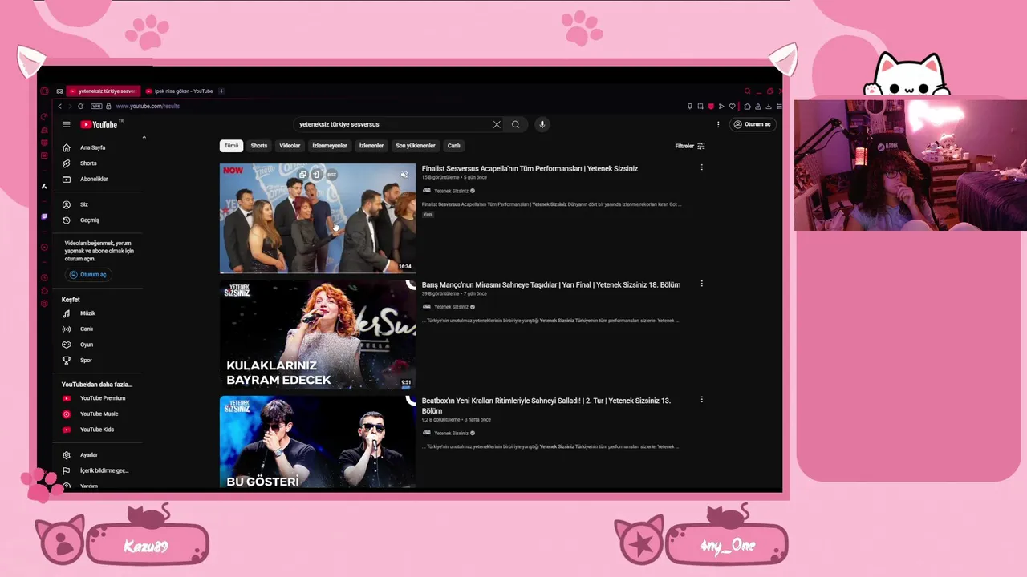Open options menu for Finalist Sesversus video
This screenshot has width=1027, height=577.
coord(701,167)
